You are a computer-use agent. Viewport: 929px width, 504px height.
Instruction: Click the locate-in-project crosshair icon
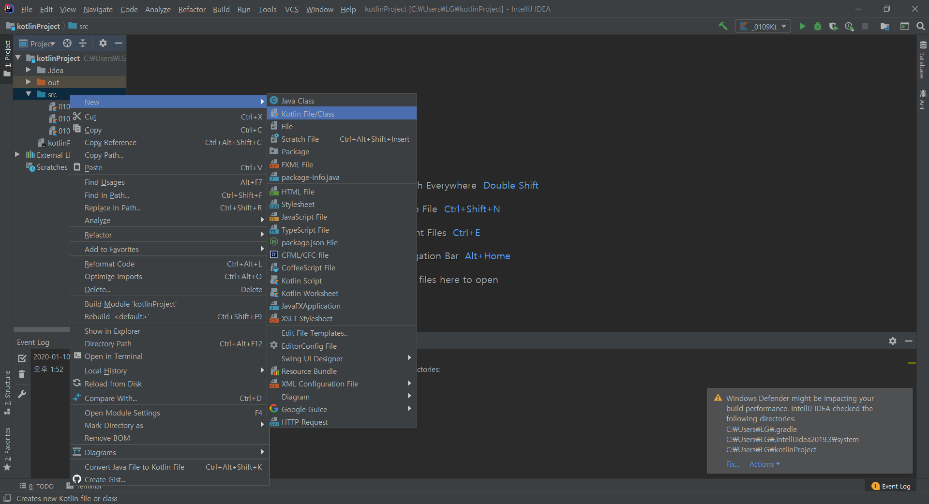pyautogui.click(x=67, y=43)
